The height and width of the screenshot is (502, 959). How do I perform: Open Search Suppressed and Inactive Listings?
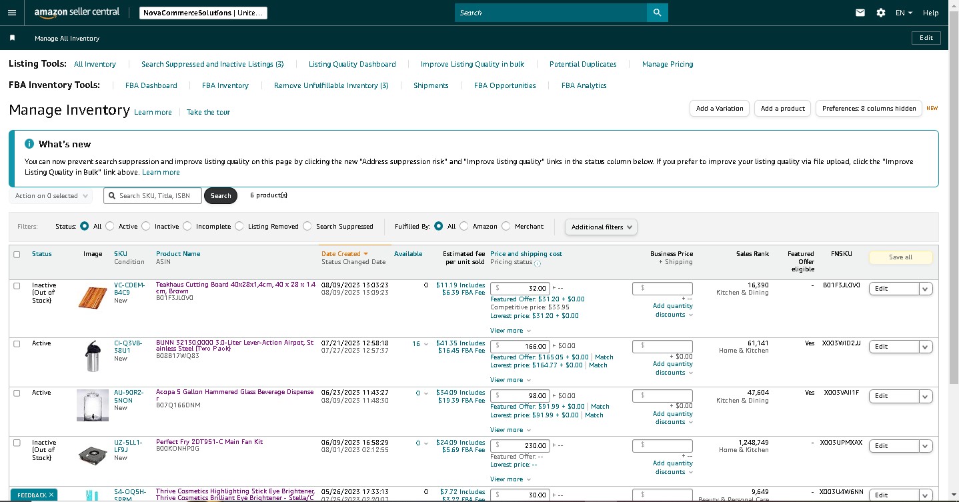click(213, 64)
